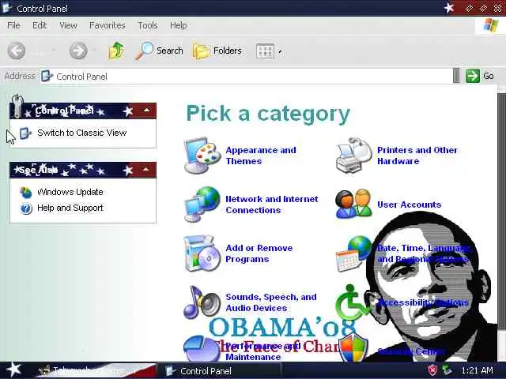Click Sounds, Speech, and Audio speaker icon
The image size is (506, 379).
202,302
